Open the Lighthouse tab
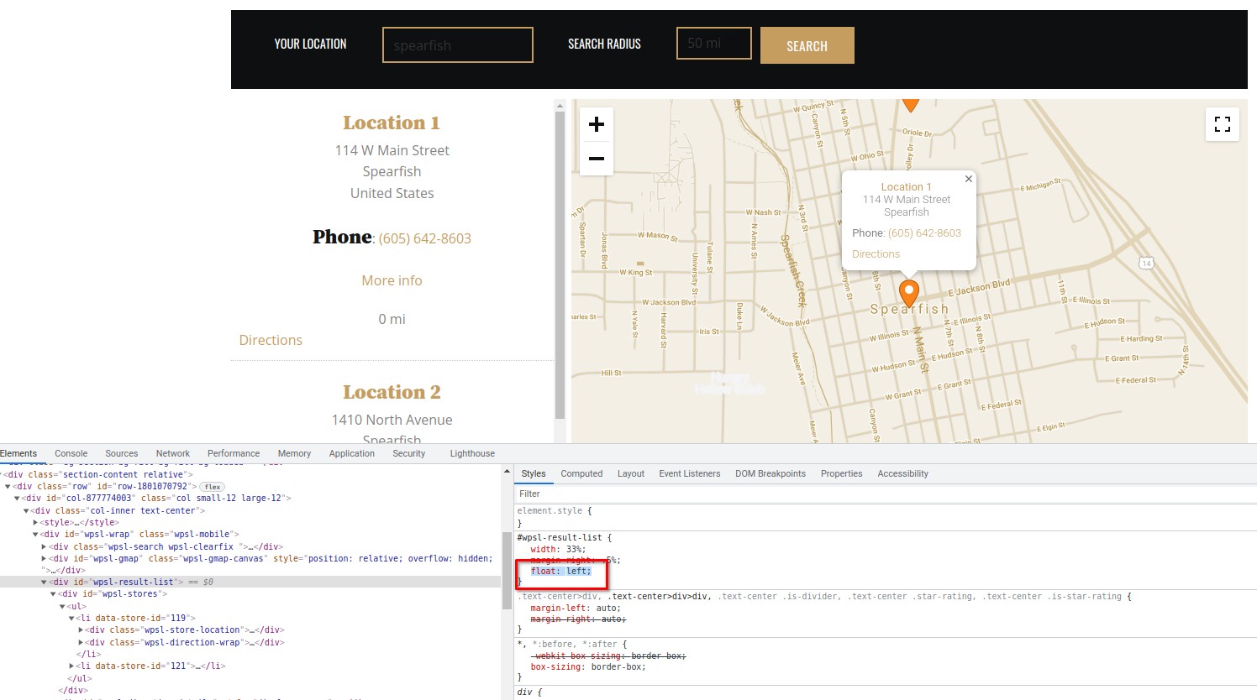 472,453
